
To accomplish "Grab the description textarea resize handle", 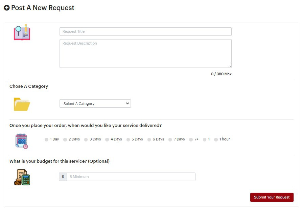I will [230, 66].
